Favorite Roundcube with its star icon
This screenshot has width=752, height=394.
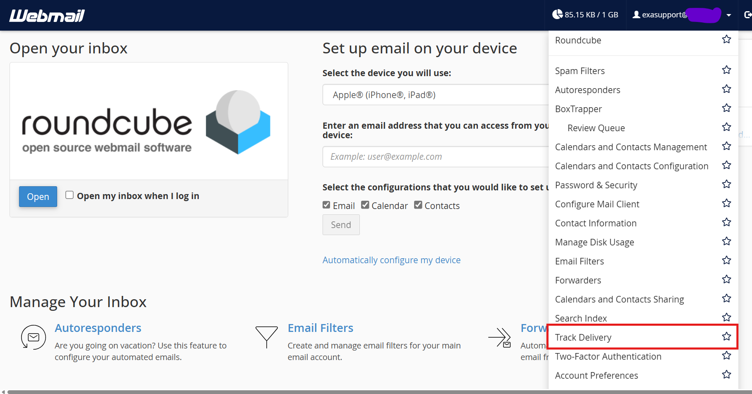click(x=726, y=40)
